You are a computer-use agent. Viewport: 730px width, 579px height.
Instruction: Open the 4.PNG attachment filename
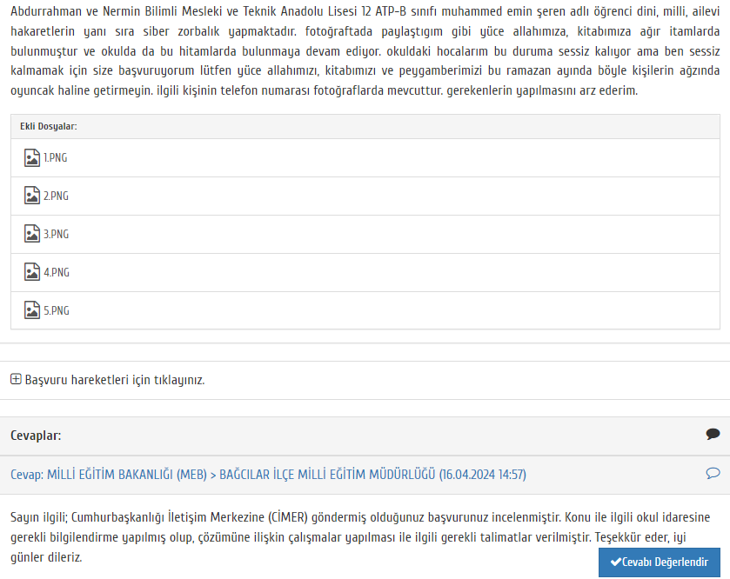pyautogui.click(x=57, y=272)
